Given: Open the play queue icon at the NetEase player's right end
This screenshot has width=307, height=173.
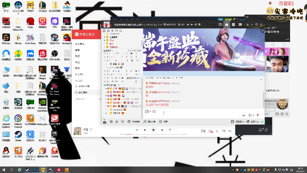Looking at the screenshot, I should (x=230, y=131).
